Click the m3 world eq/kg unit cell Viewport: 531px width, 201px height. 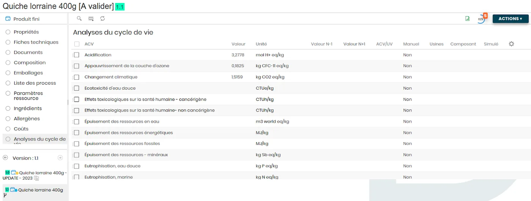coord(272,122)
